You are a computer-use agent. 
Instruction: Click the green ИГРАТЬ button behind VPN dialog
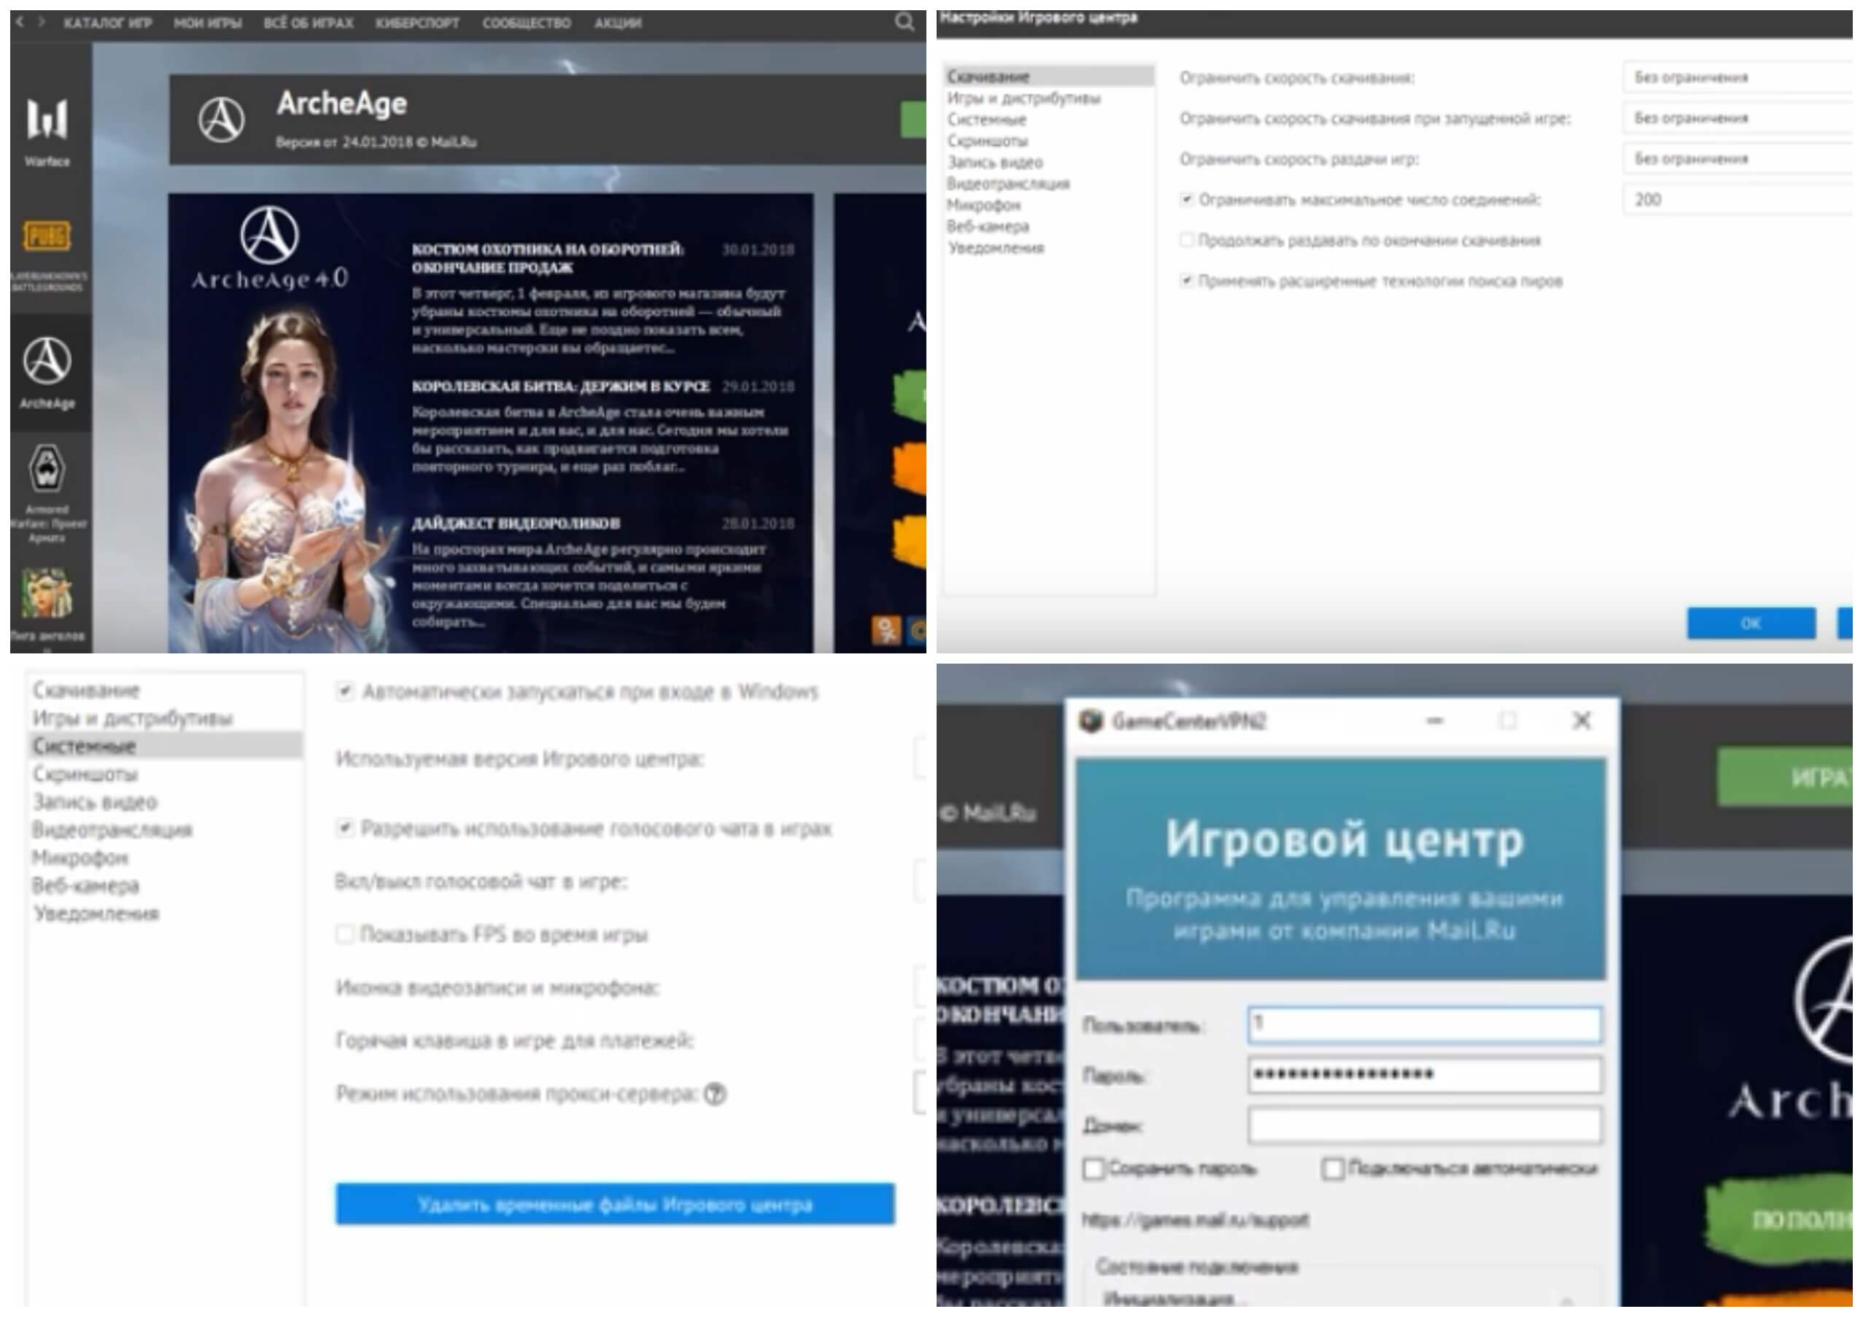pyautogui.click(x=1785, y=777)
